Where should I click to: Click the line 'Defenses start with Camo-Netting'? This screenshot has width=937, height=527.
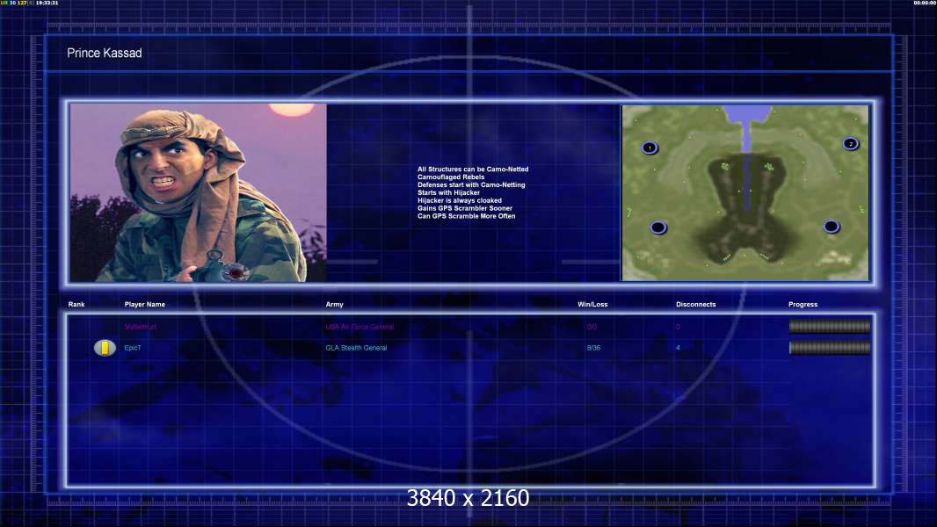[471, 185]
